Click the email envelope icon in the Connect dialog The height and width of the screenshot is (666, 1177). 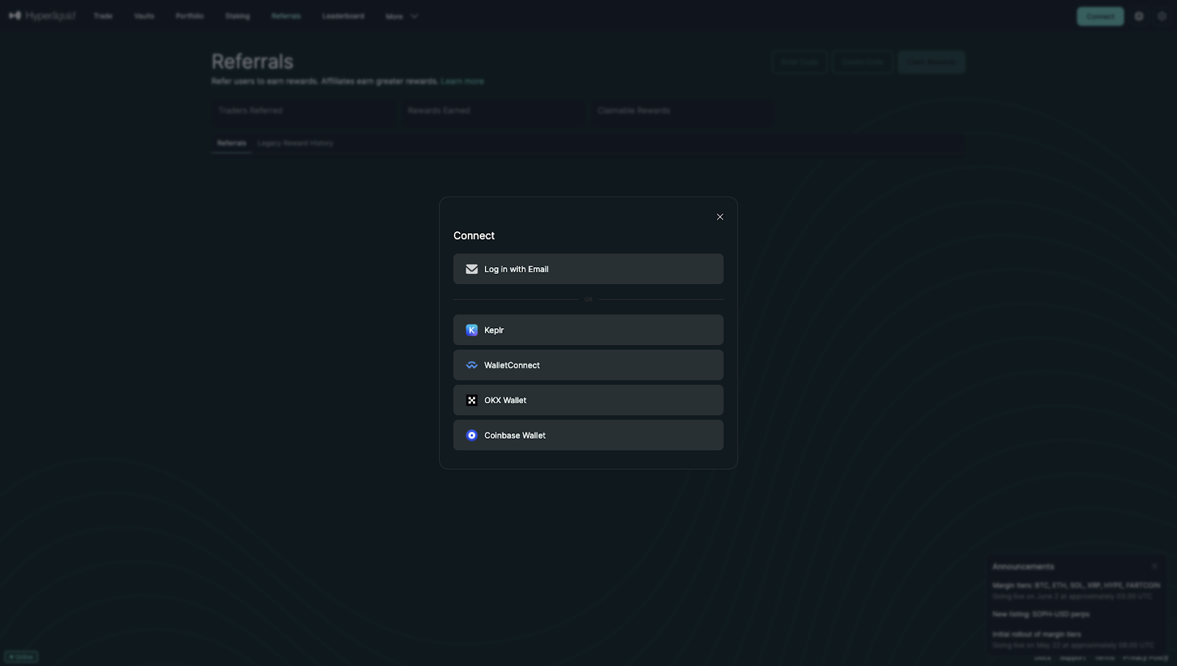tap(471, 269)
